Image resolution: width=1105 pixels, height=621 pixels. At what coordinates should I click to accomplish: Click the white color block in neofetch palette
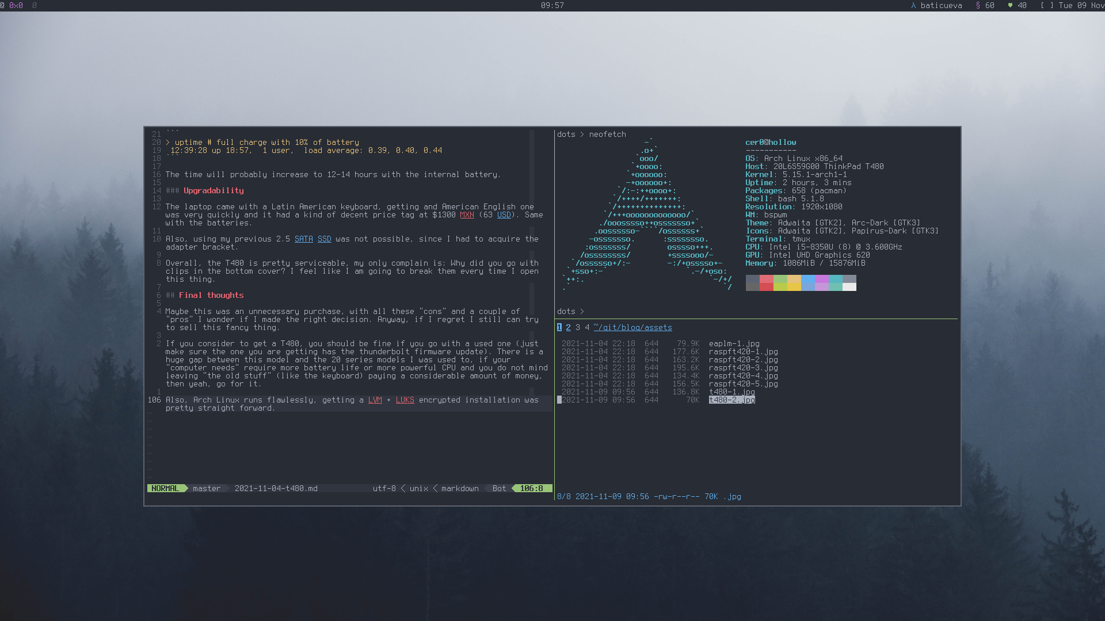point(849,287)
